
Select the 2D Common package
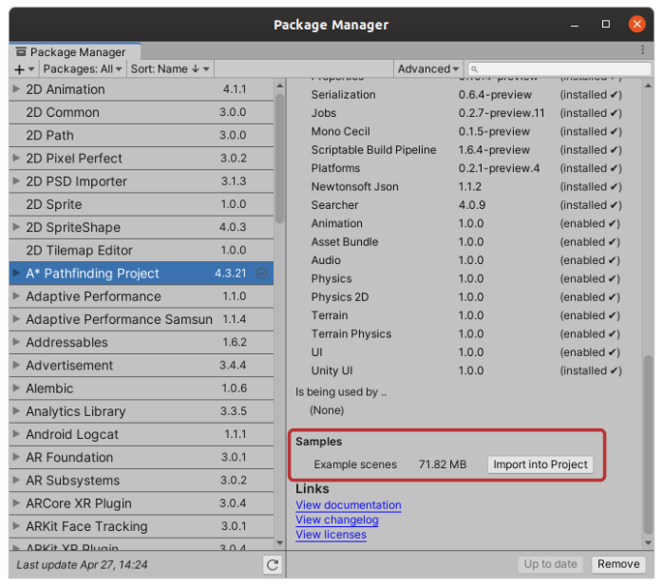point(142,112)
